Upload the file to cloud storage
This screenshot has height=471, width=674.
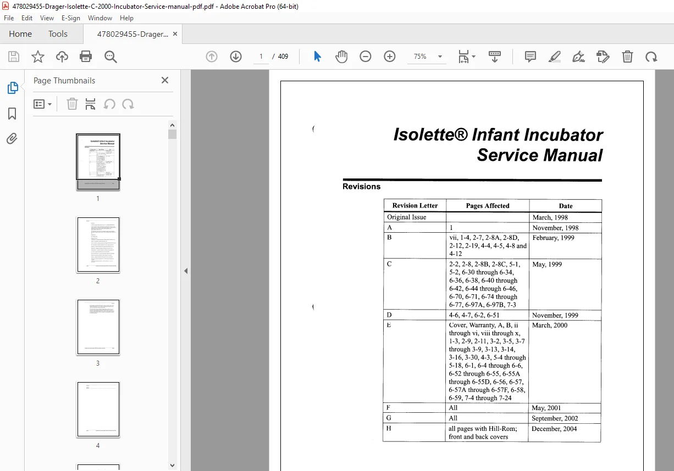click(62, 57)
